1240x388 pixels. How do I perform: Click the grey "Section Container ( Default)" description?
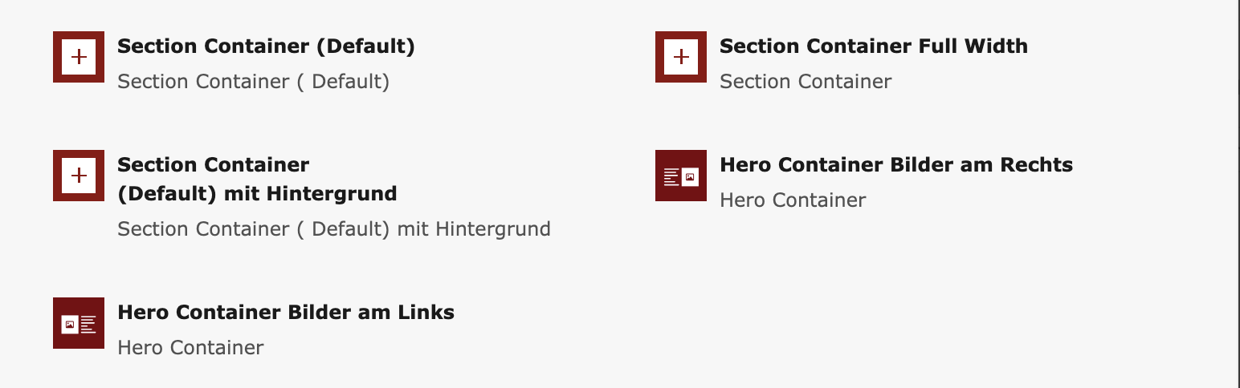(253, 82)
